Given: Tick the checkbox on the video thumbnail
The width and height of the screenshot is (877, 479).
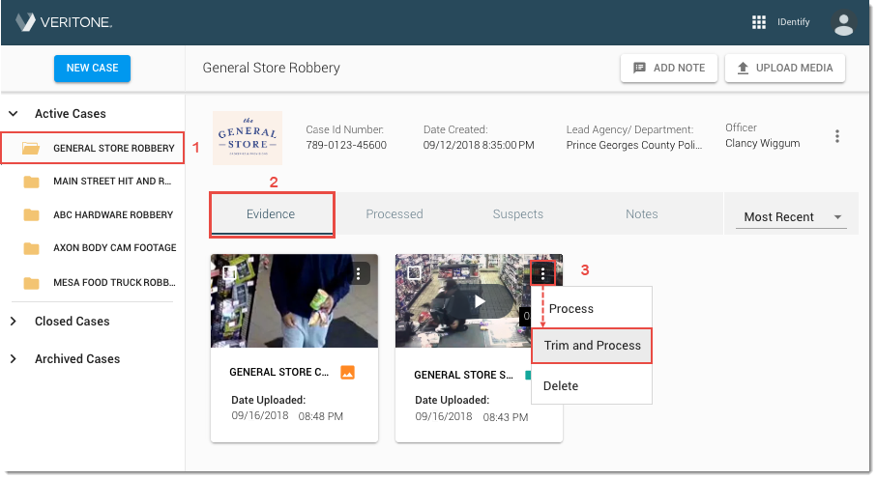Looking at the screenshot, I should pyautogui.click(x=414, y=273).
